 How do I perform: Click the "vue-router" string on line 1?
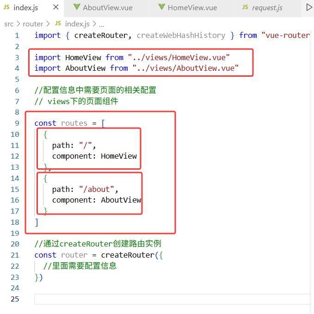[x=286, y=36]
